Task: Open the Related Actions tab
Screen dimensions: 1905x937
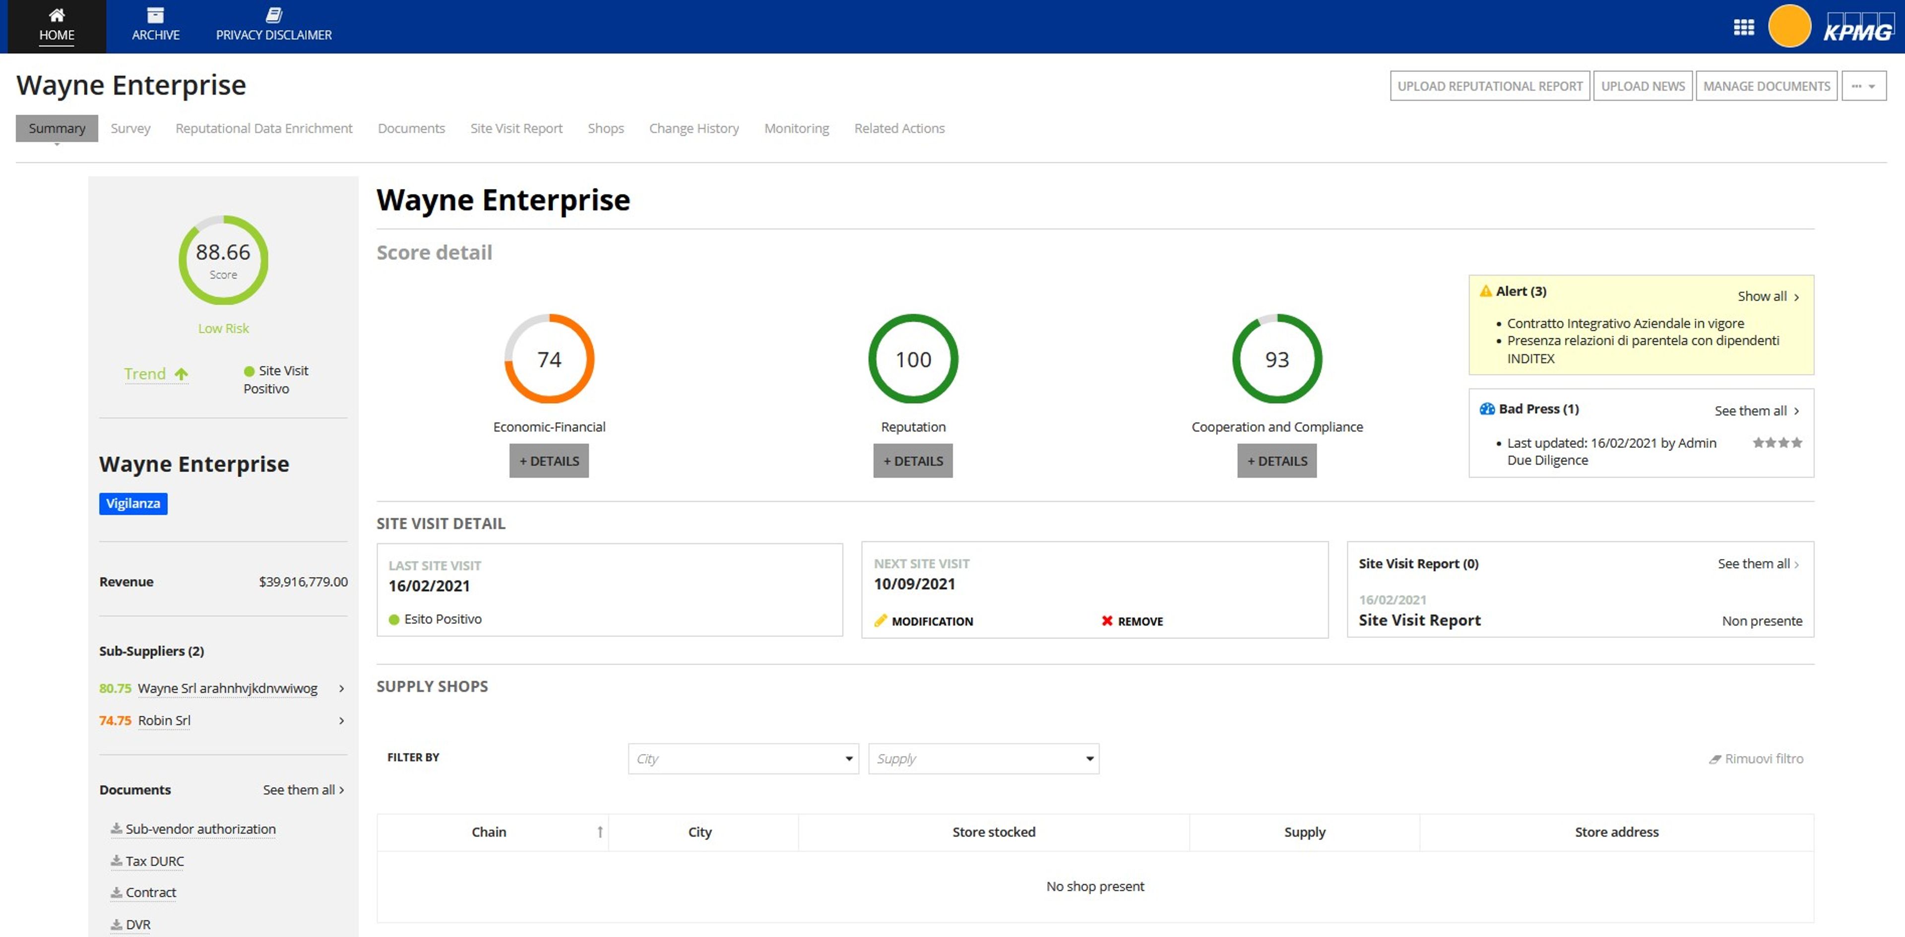Action: tap(899, 128)
